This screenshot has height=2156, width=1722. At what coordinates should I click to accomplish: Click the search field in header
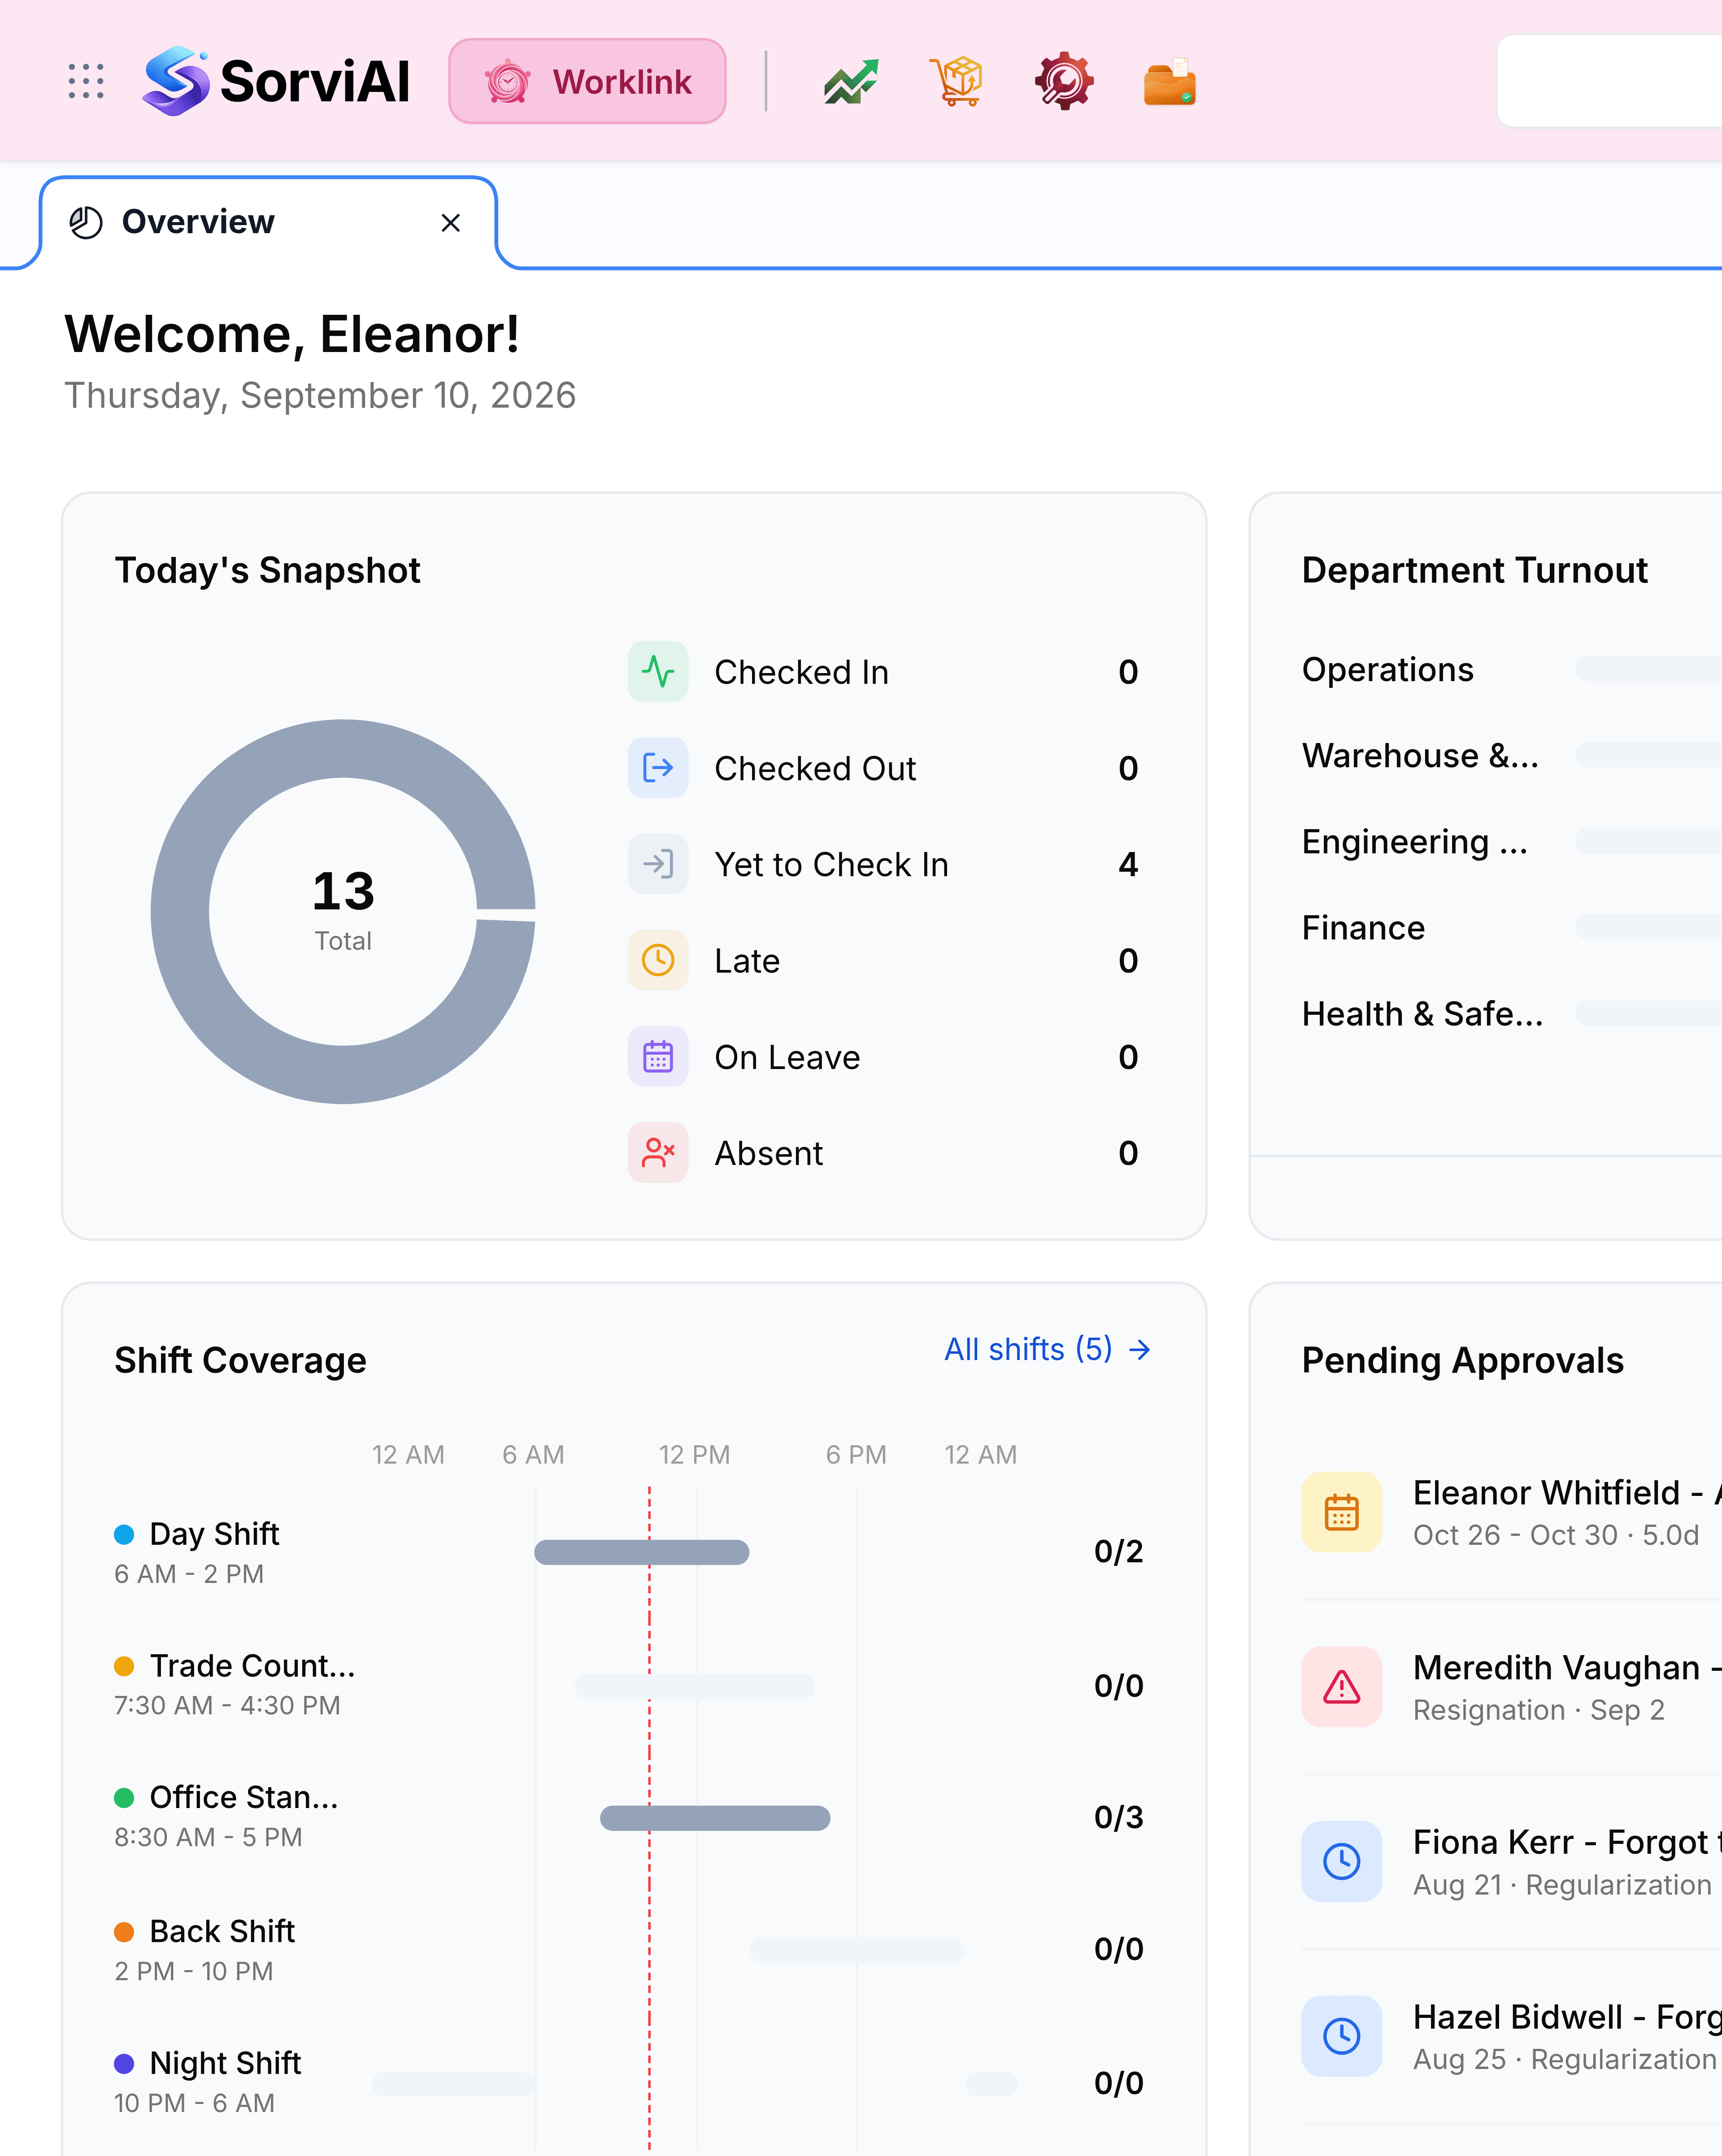[1609, 81]
